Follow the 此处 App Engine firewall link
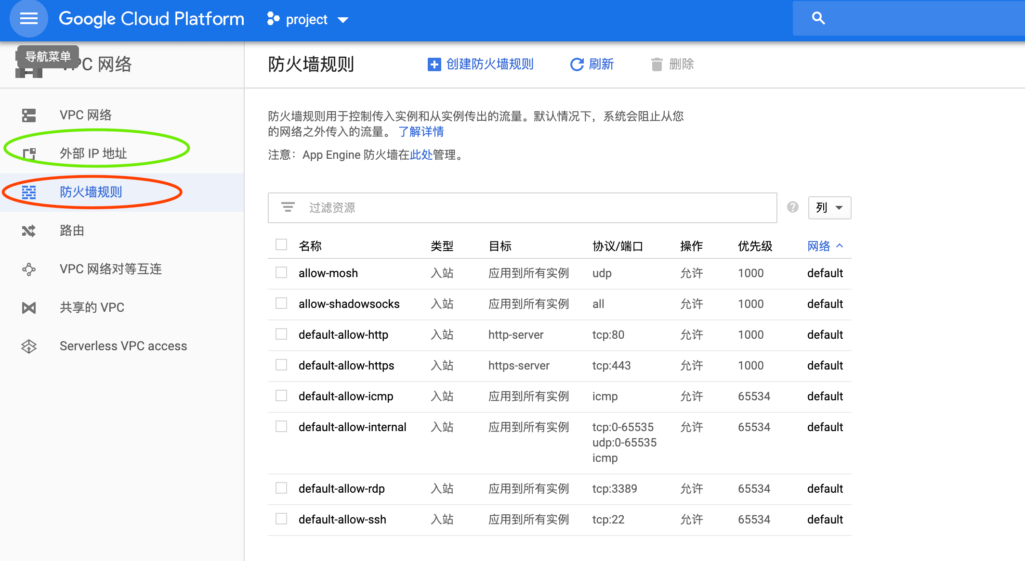The width and height of the screenshot is (1025, 561). pos(421,155)
